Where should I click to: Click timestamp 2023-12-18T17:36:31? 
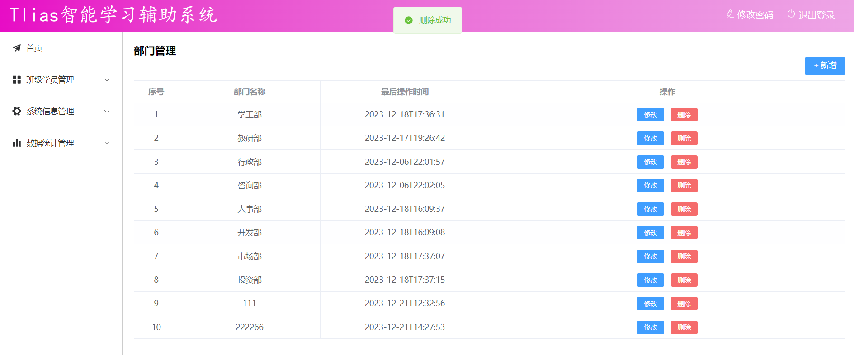point(405,115)
